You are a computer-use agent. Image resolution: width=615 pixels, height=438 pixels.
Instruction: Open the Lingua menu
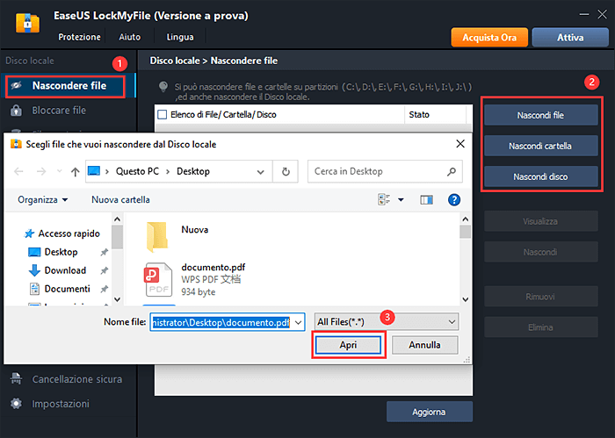click(x=180, y=37)
